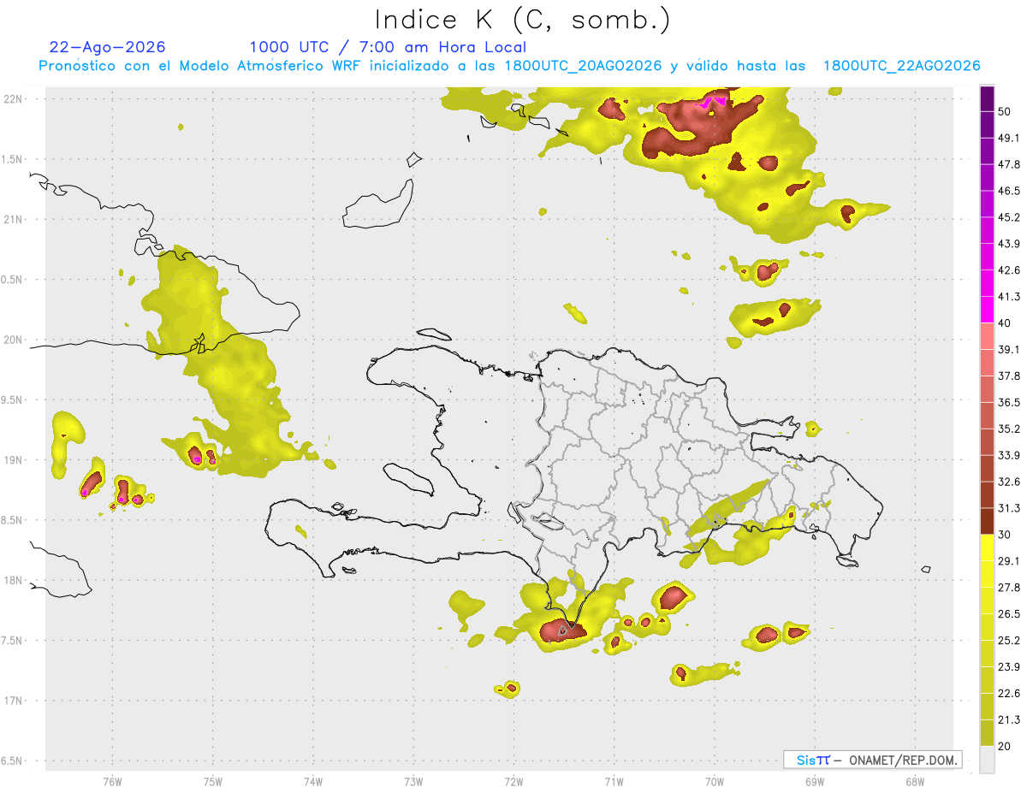
Task: Click the yellow segment between 29.1 and 30
Action: [x=988, y=547]
